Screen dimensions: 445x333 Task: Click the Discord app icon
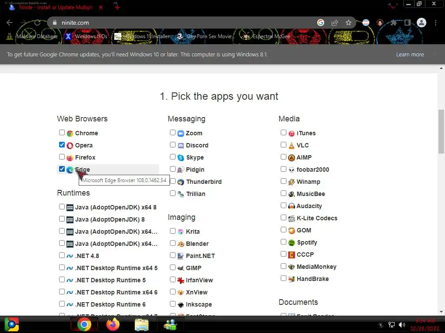pyautogui.click(x=181, y=145)
